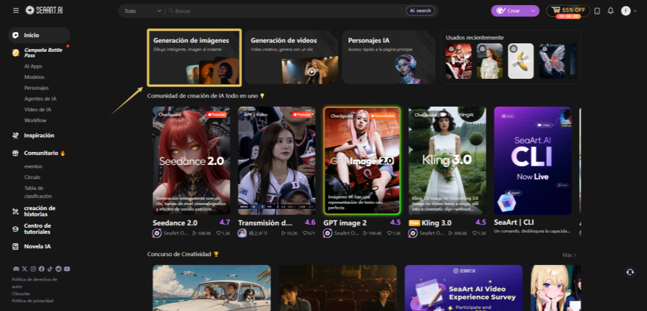
Task: Open the cinema audience contest thumbnail
Action: (x=338, y=288)
